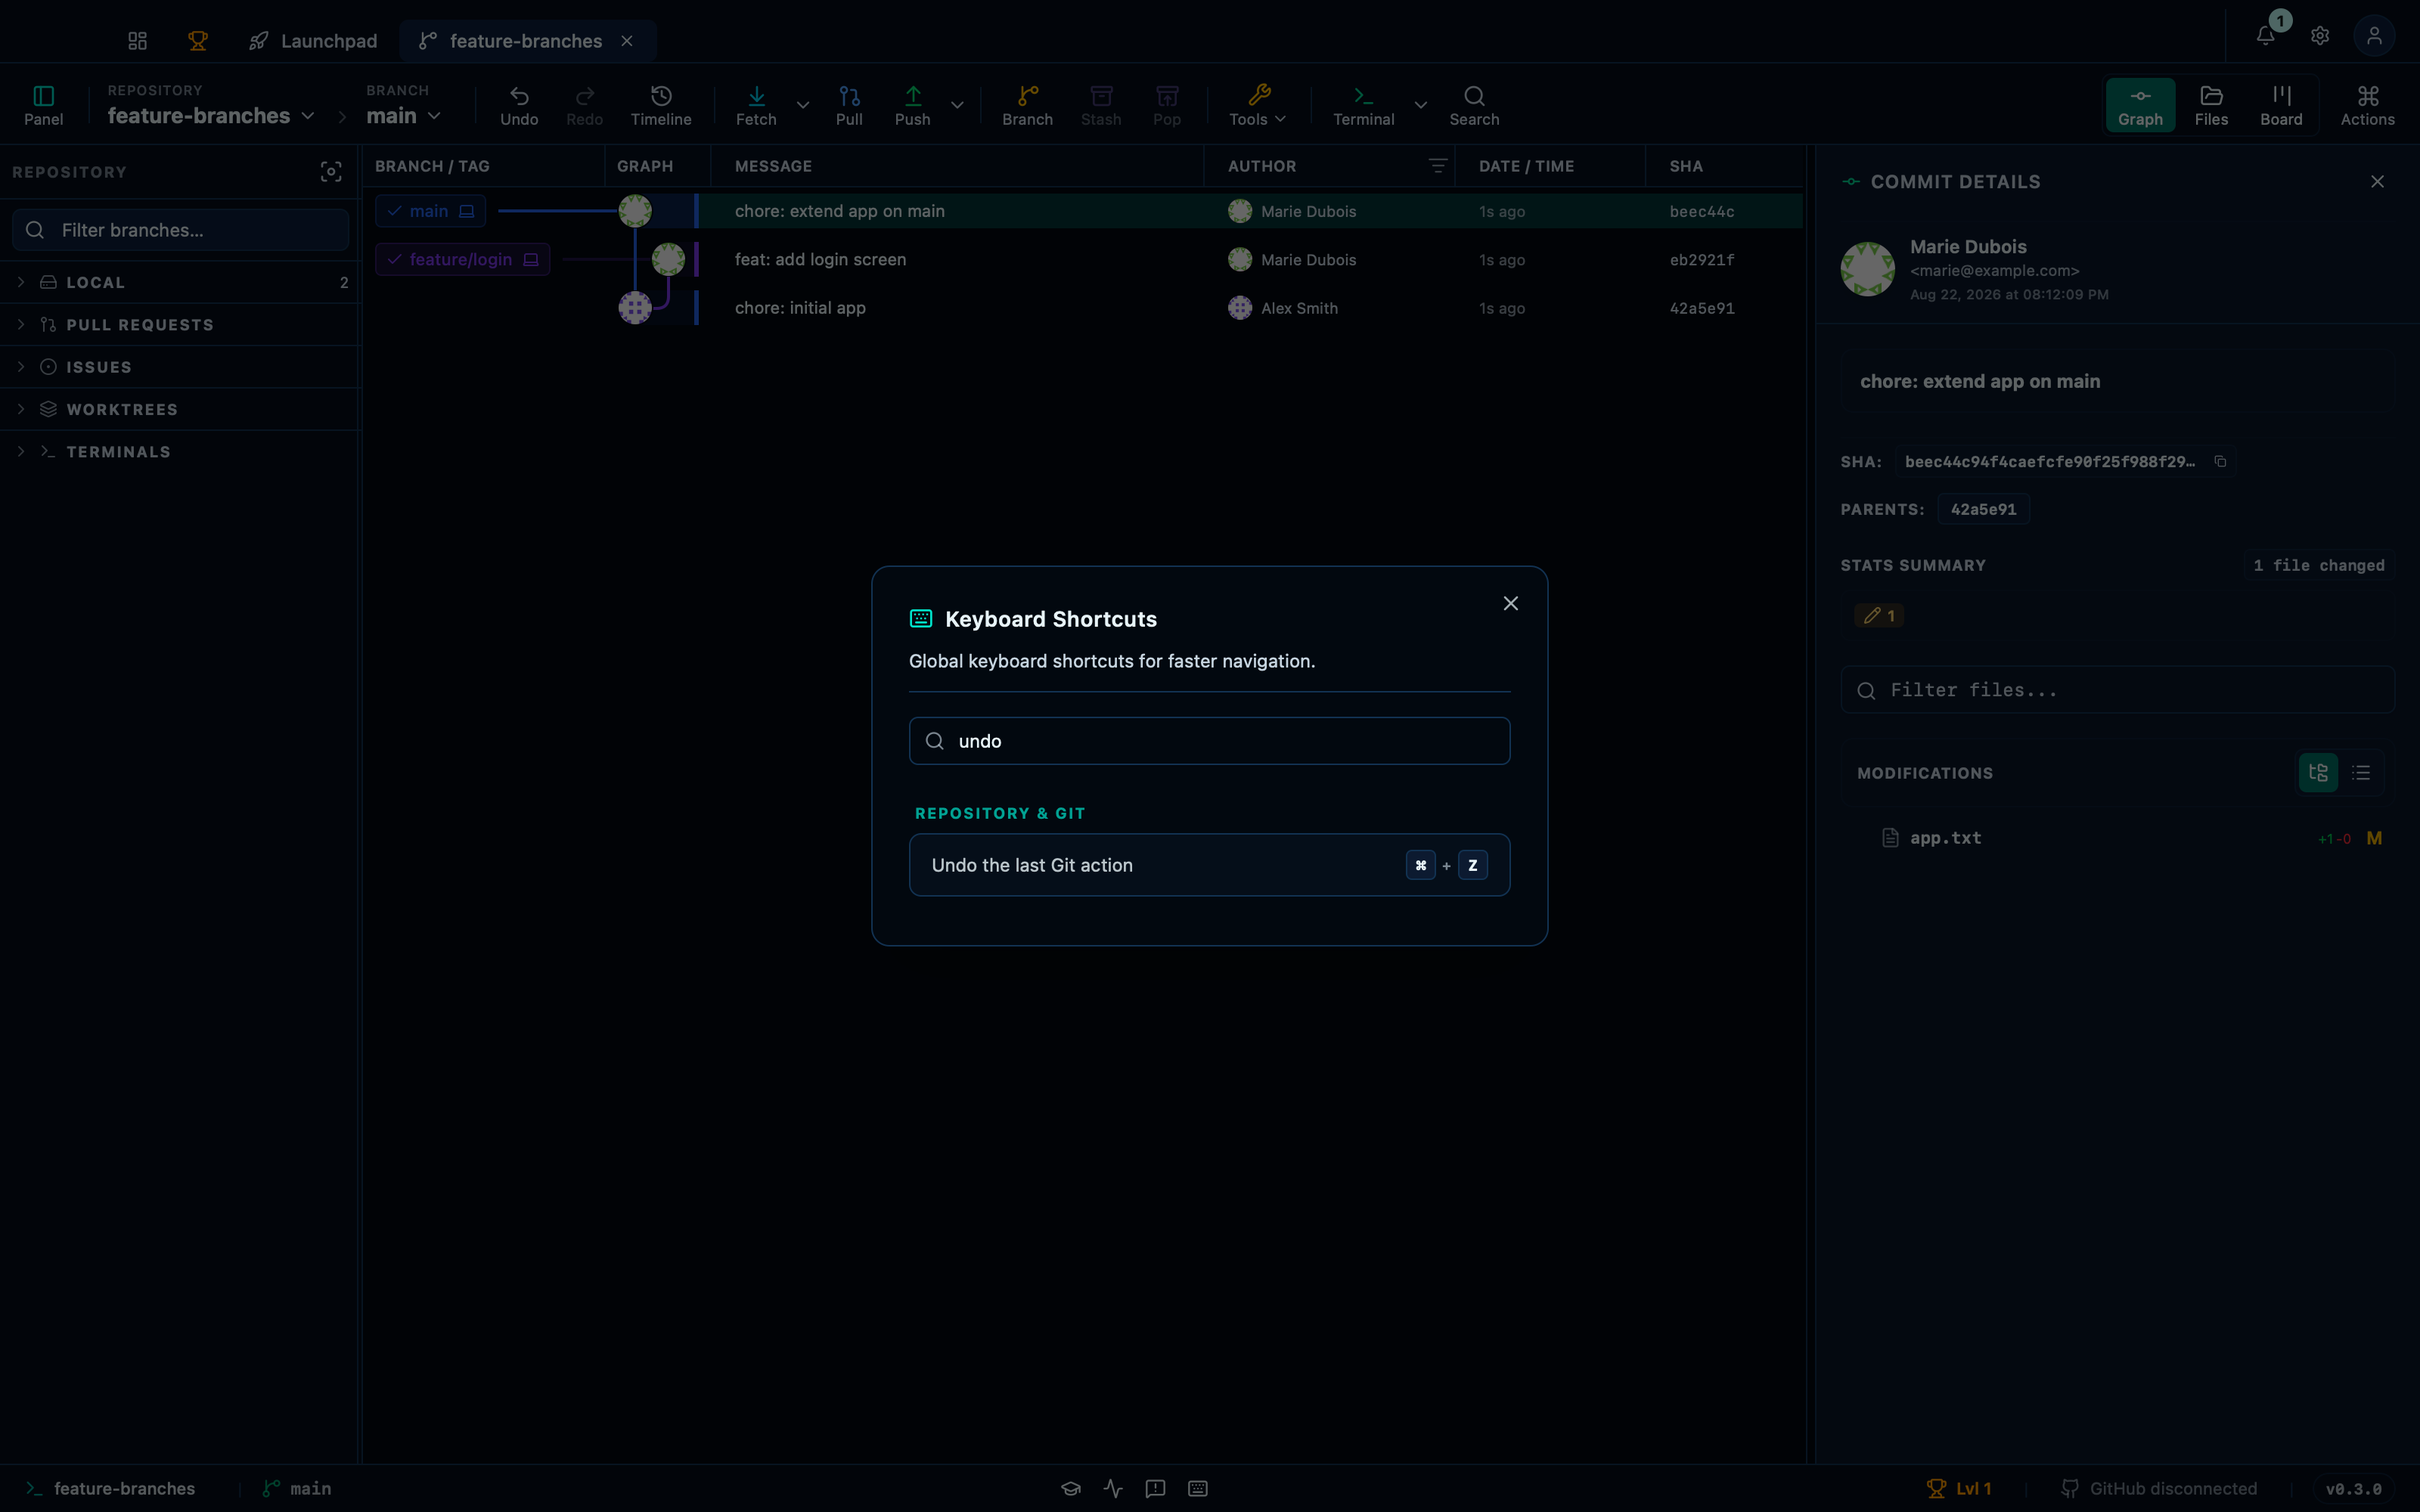Expand the WORKTREES section
The width and height of the screenshot is (2420, 1512).
[x=180, y=409]
